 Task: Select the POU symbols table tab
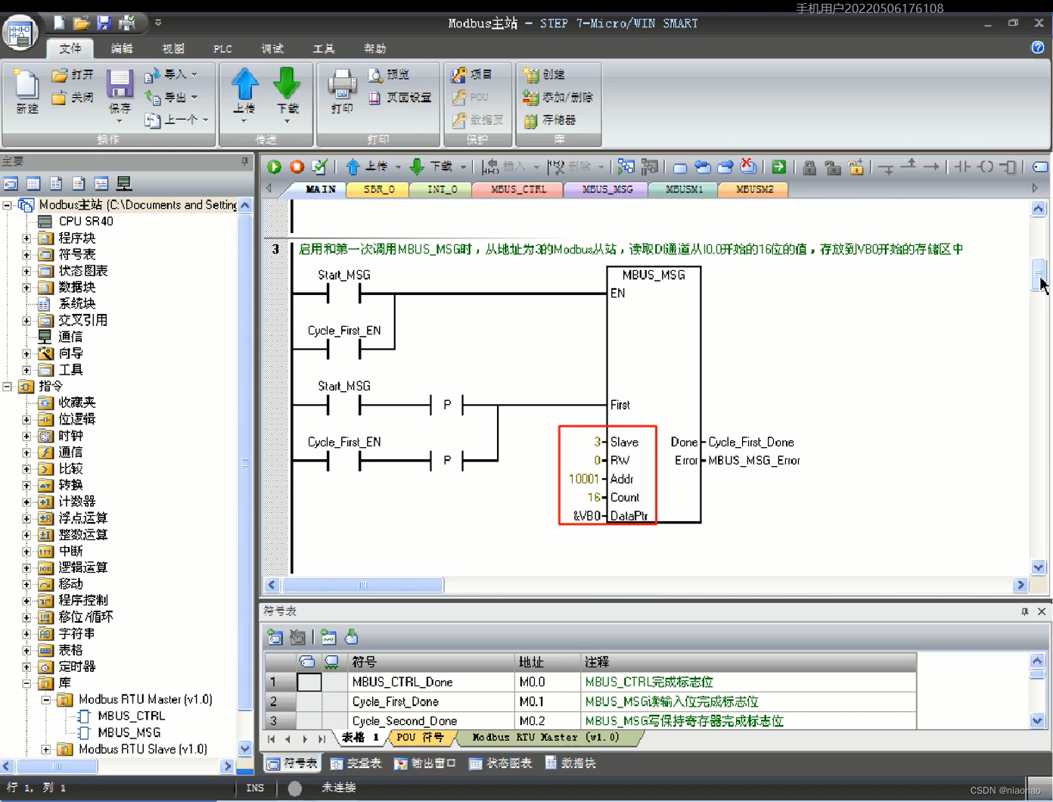[x=420, y=738]
